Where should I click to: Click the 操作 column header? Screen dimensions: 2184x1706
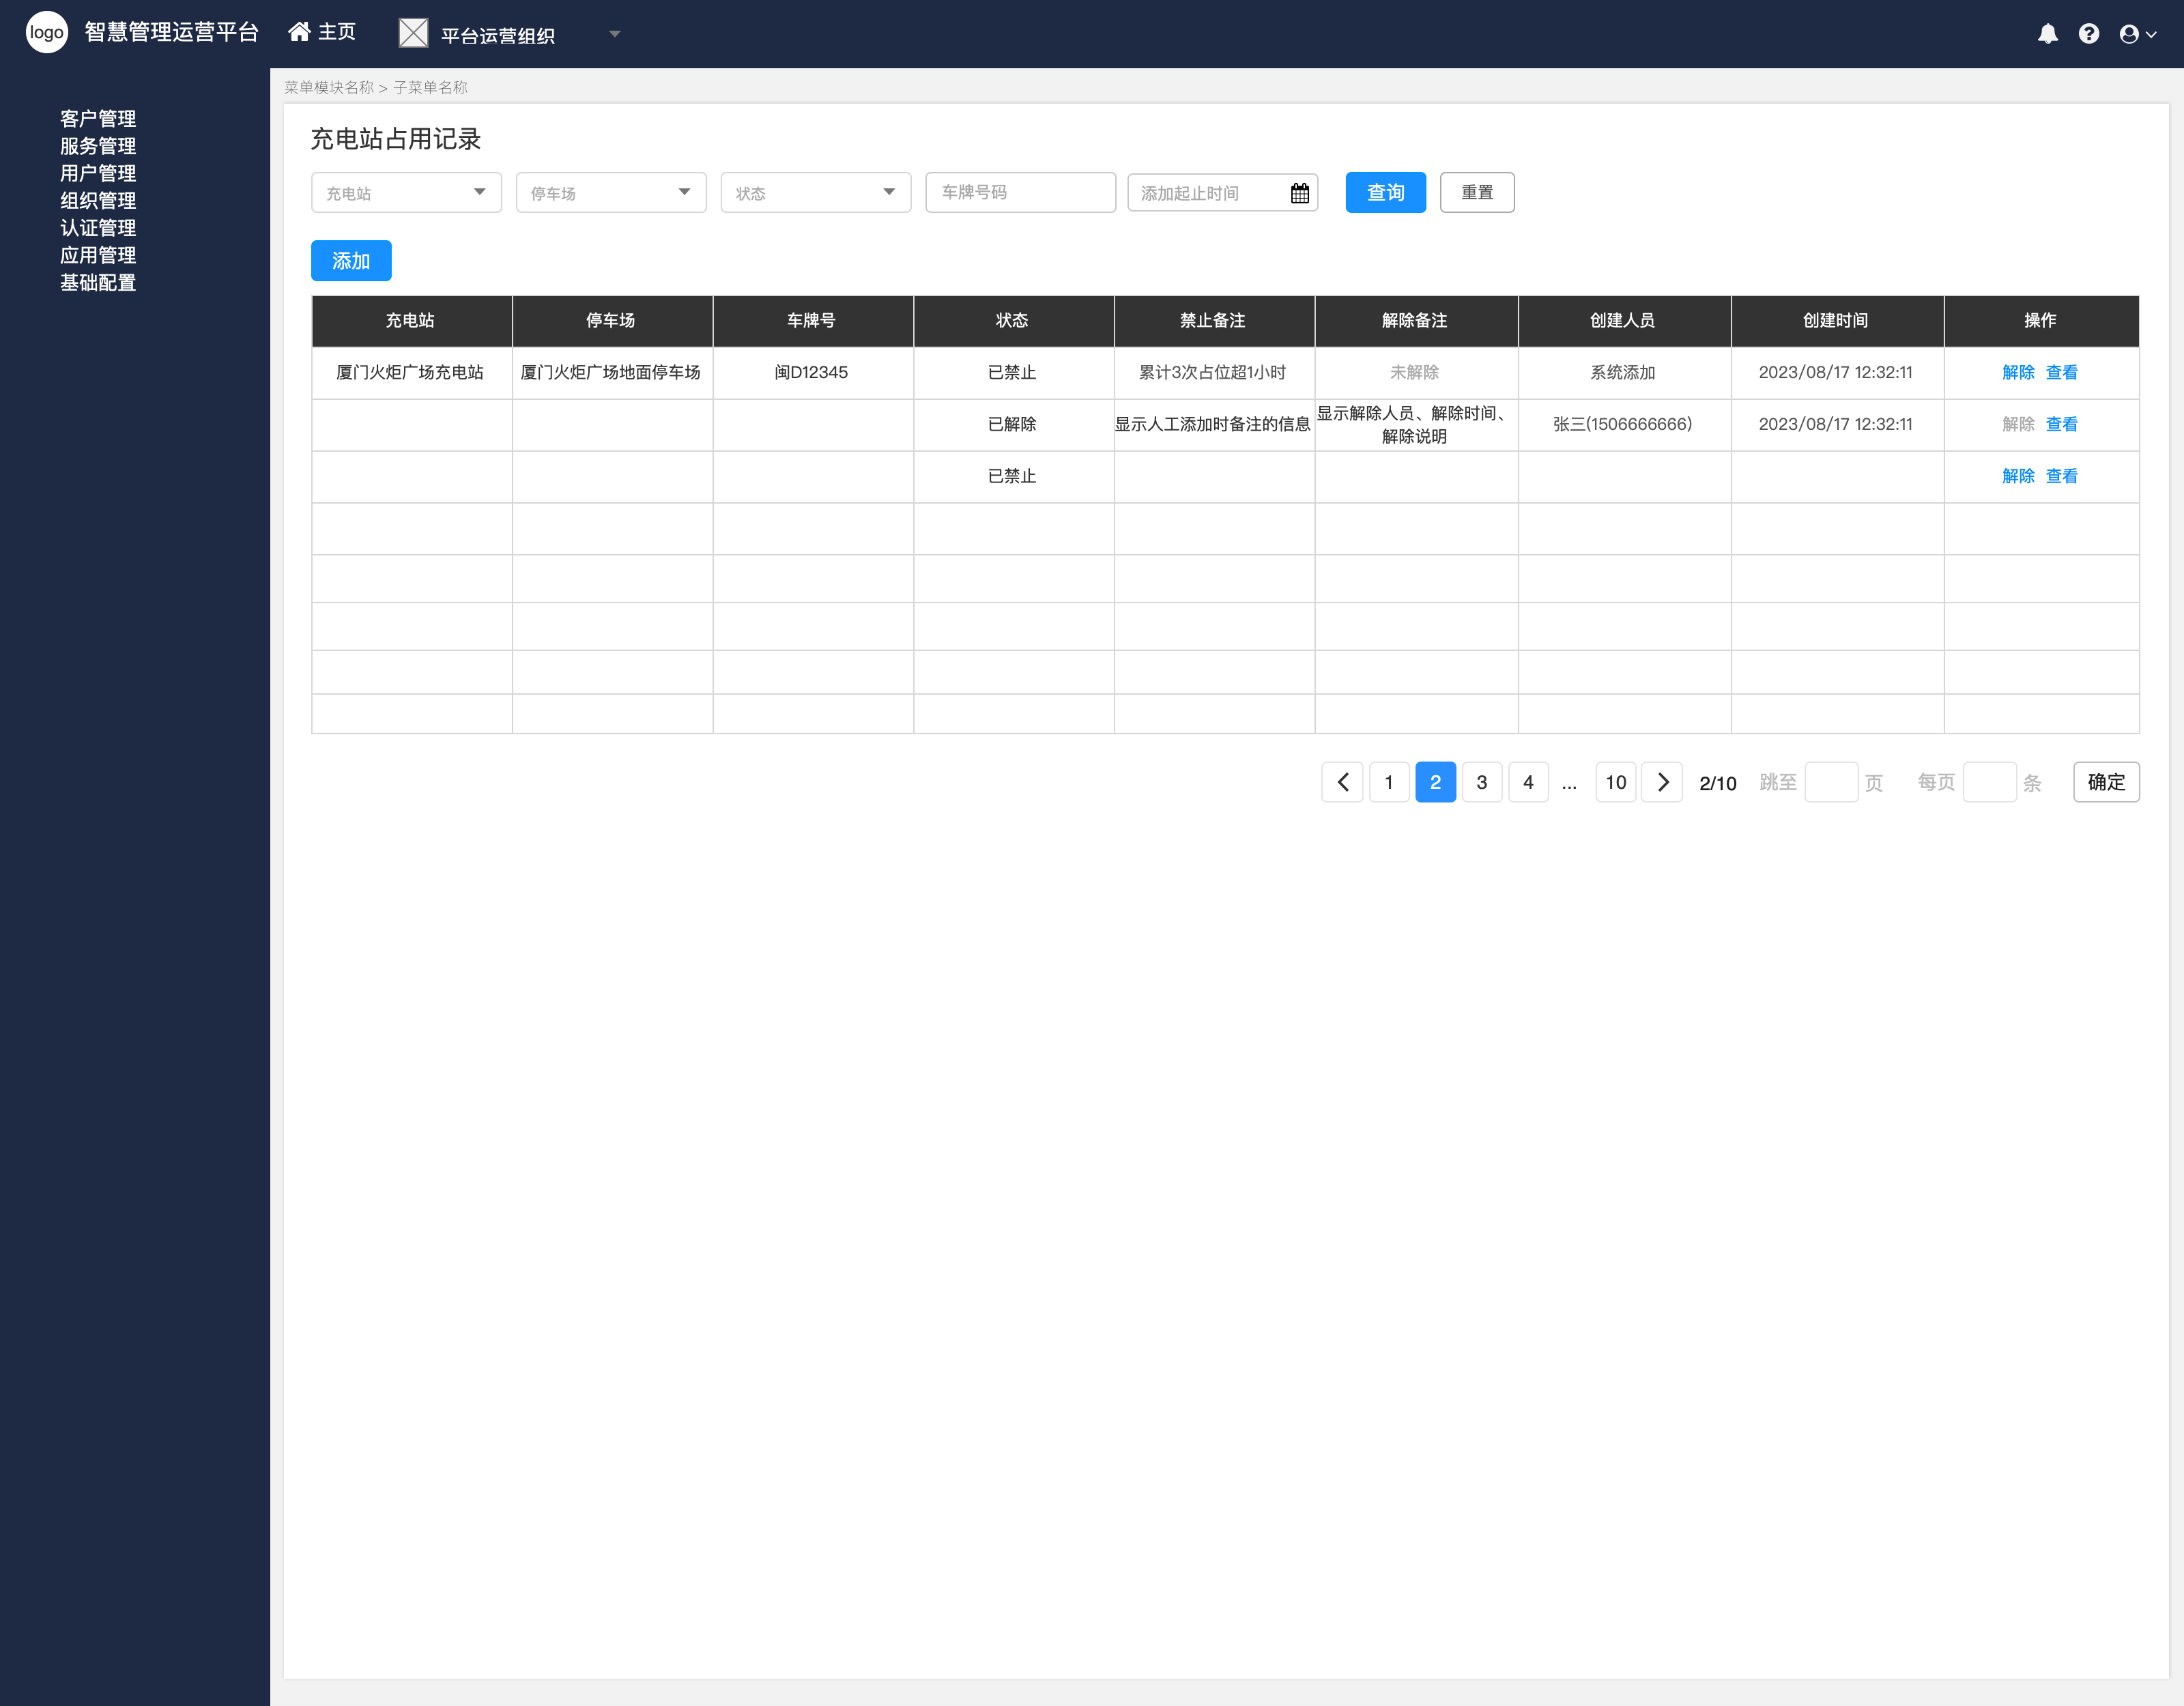(x=2041, y=321)
